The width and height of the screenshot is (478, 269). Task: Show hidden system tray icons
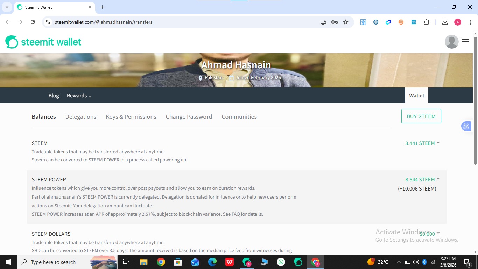click(x=399, y=262)
